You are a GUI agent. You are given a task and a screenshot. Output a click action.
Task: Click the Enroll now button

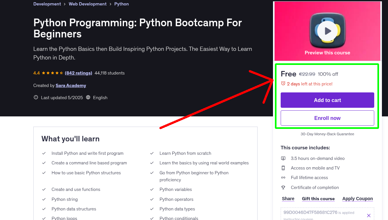point(327,118)
